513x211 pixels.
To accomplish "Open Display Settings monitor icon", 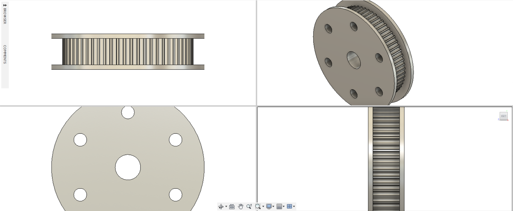I will [x=269, y=206].
